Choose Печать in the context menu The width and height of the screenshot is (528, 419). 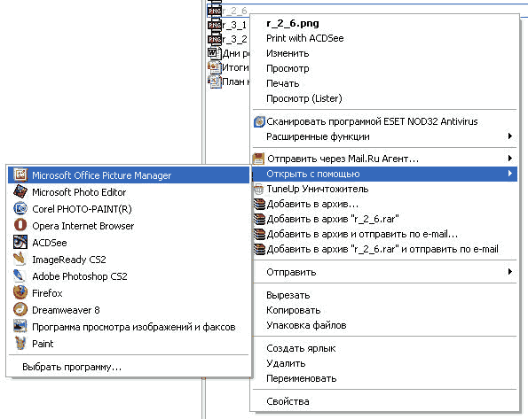coord(282,83)
